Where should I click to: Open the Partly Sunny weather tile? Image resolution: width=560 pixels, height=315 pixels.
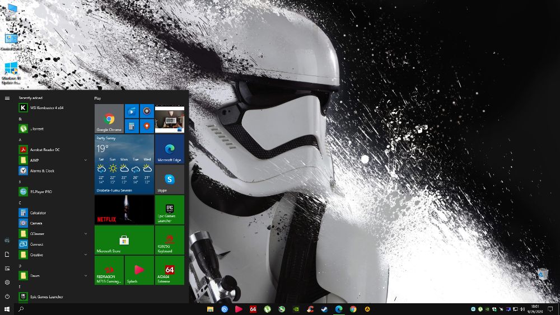(124, 164)
